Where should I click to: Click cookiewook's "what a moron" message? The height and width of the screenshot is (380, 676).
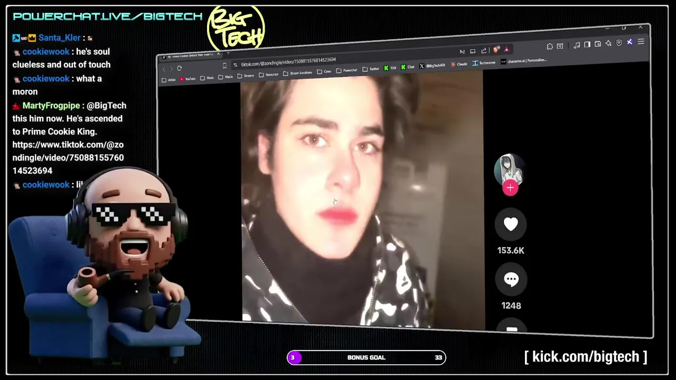coord(57,85)
